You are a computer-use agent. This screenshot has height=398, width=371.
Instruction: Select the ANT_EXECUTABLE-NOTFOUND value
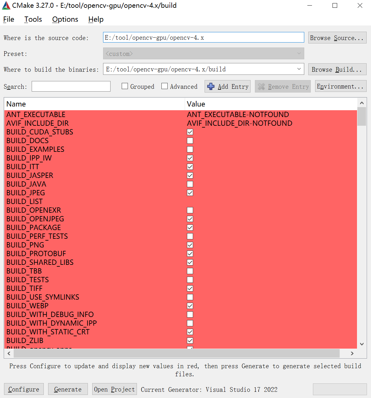pyautogui.click(x=238, y=115)
